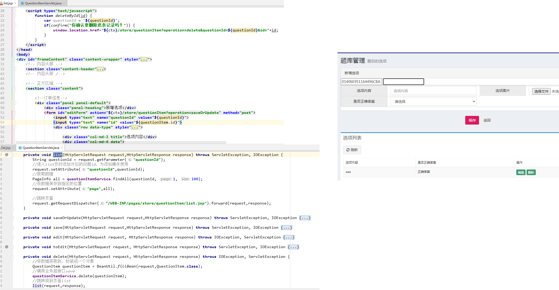Image resolution: width=559 pixels, height=290 pixels.
Task: Close the list.jsp tab in top editor
Action: click(x=15, y=3)
